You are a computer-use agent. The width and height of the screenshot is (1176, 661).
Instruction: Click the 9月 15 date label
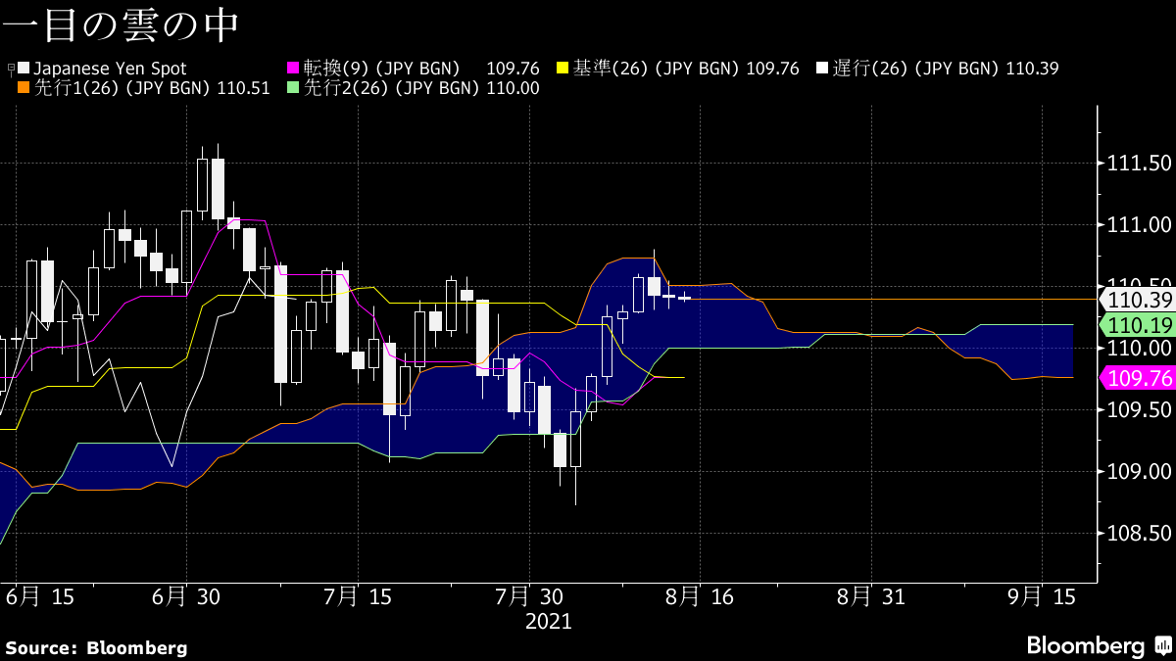(x=1042, y=596)
